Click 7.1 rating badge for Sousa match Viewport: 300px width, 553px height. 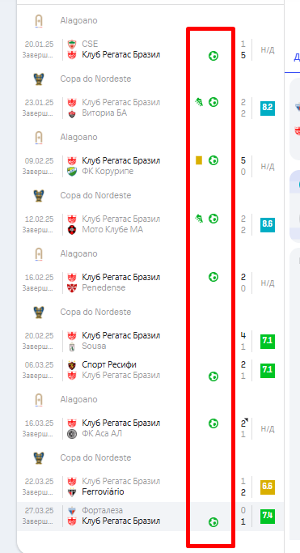[268, 341]
